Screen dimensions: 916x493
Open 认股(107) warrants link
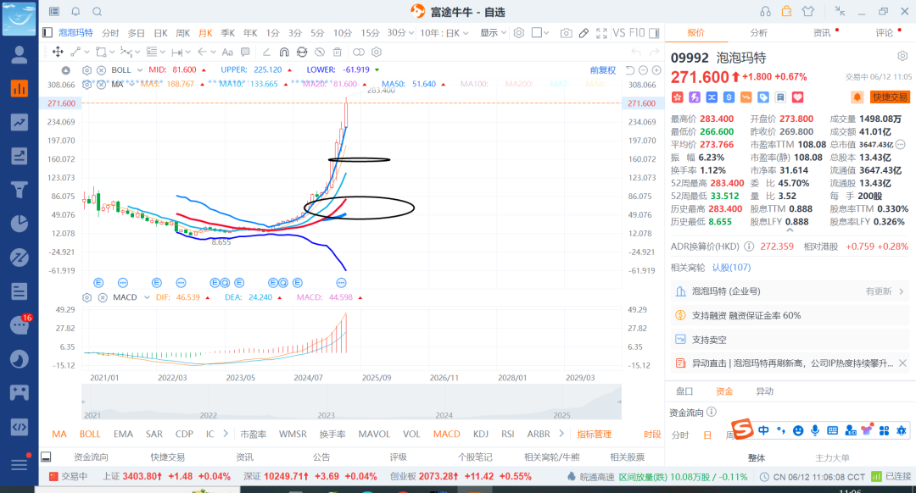click(731, 267)
